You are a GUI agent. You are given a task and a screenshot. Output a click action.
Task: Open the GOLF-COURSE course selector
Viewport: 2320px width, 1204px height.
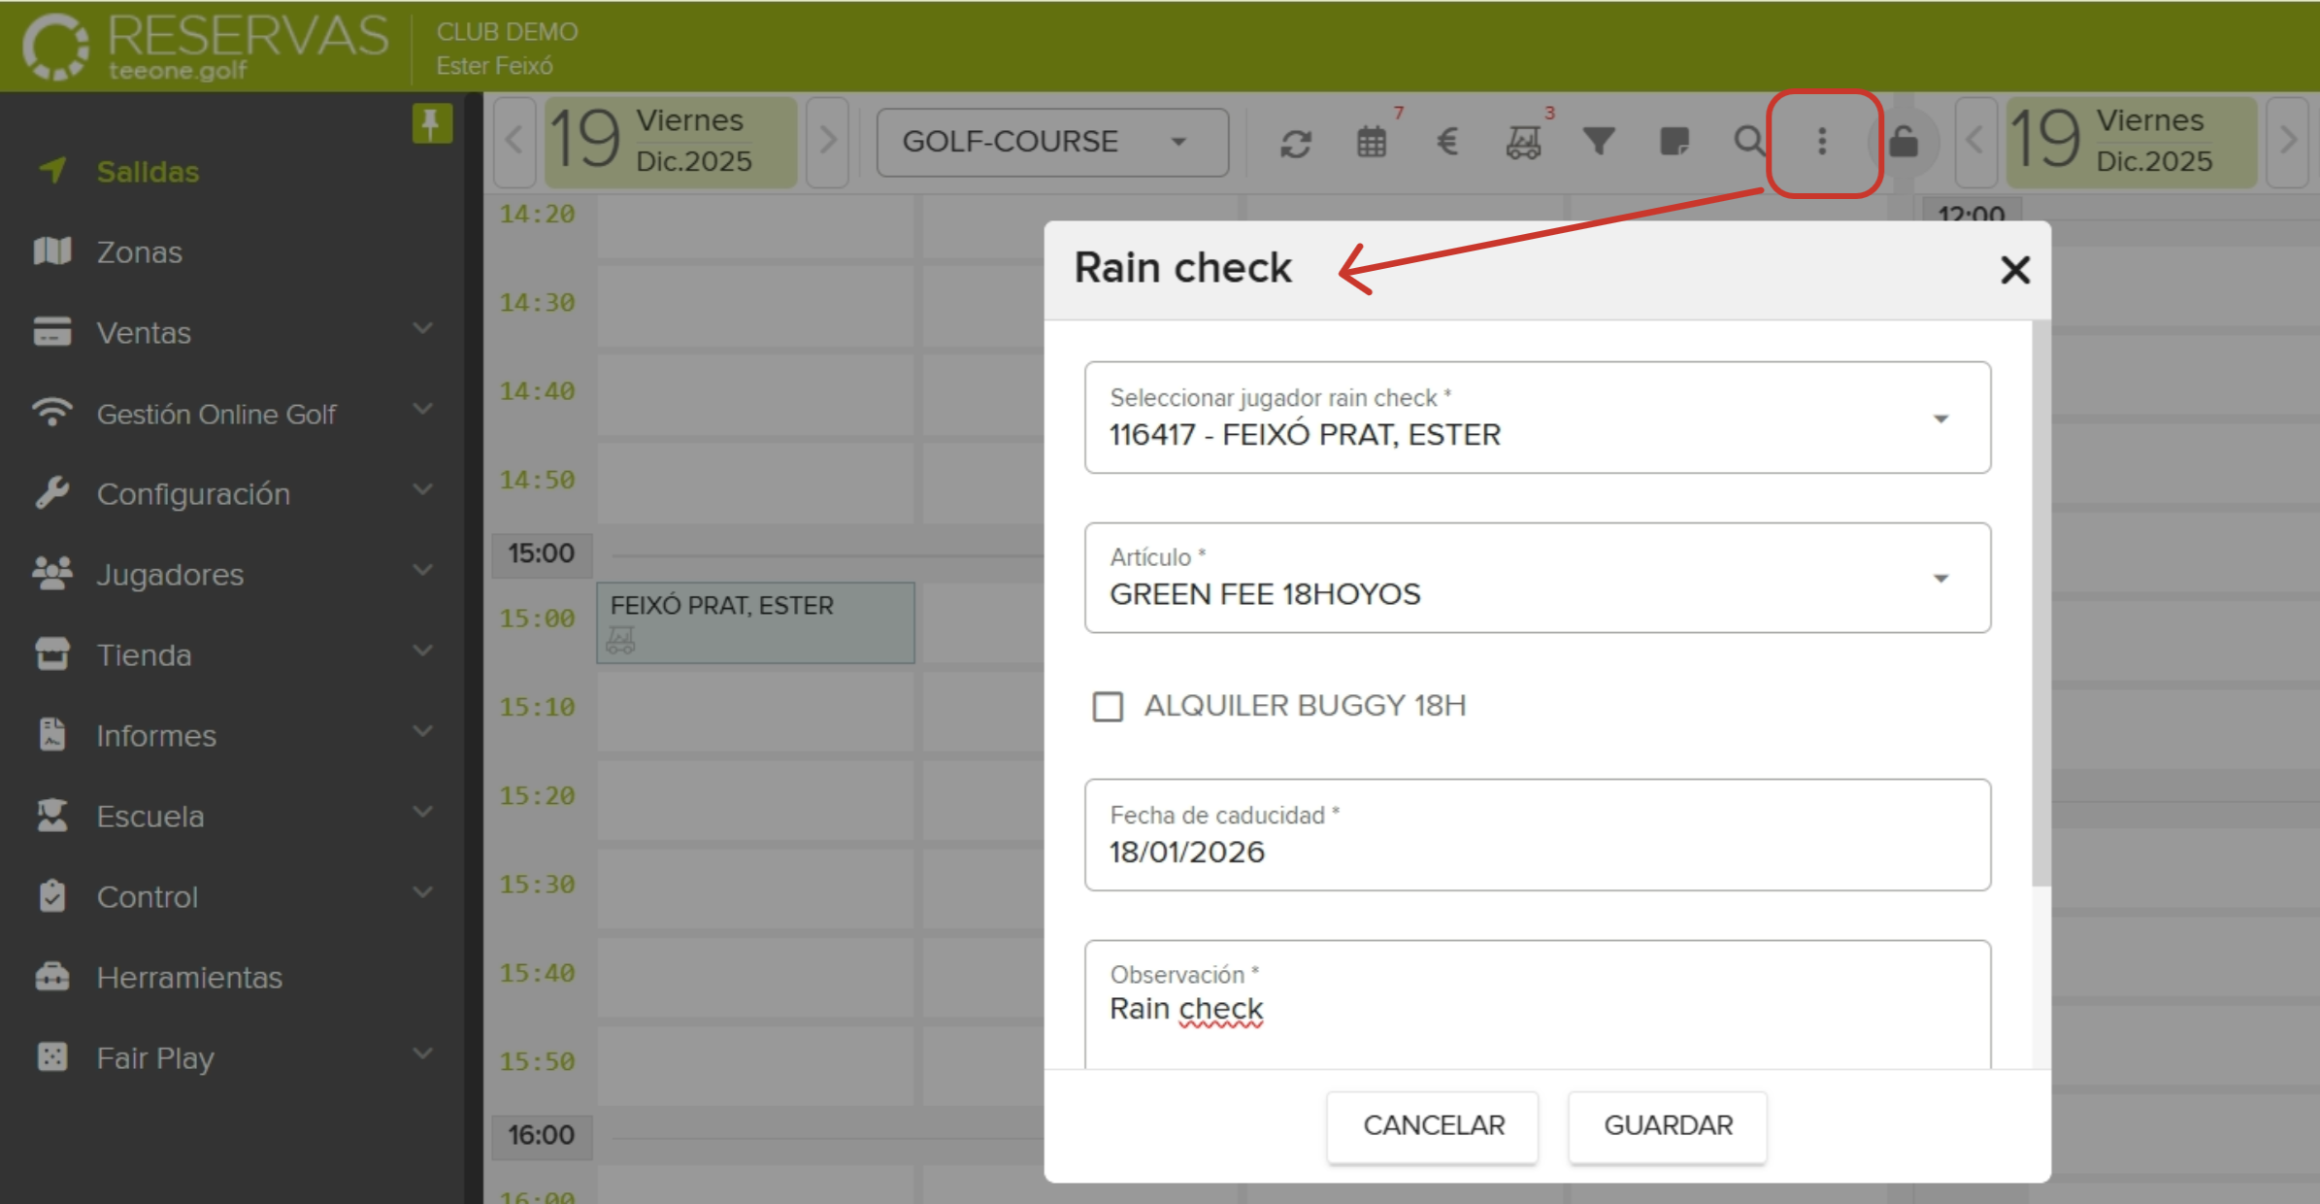(1051, 142)
